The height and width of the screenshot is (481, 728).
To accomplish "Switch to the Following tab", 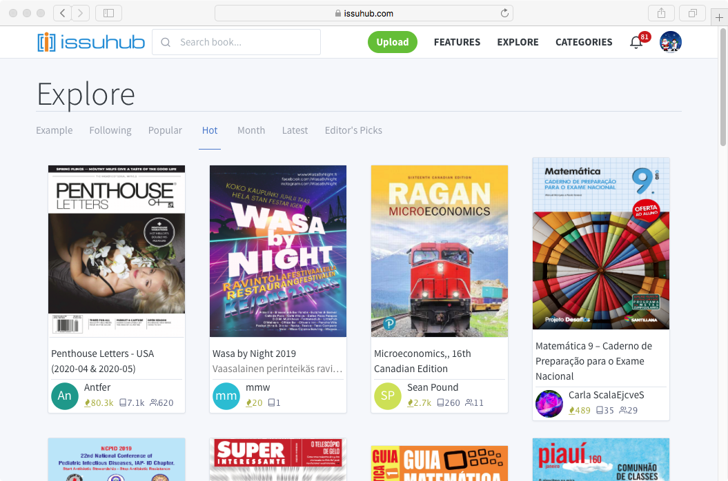I will 110,130.
